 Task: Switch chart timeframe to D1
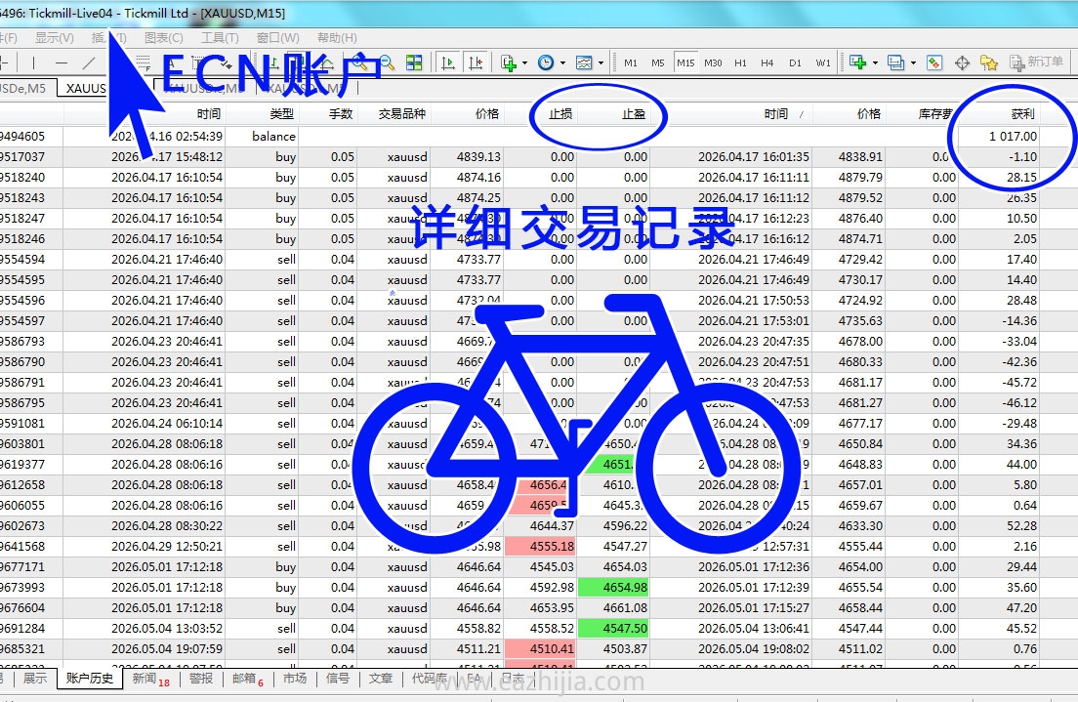[x=796, y=62]
